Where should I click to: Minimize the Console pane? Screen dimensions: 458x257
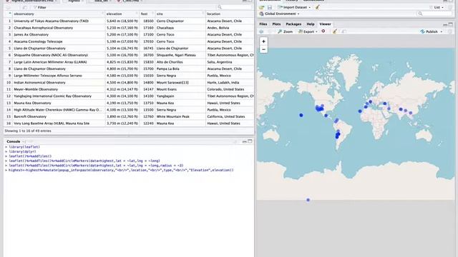(245, 141)
